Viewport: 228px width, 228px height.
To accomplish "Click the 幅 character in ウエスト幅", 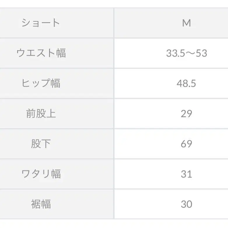I will [x=61, y=53].
